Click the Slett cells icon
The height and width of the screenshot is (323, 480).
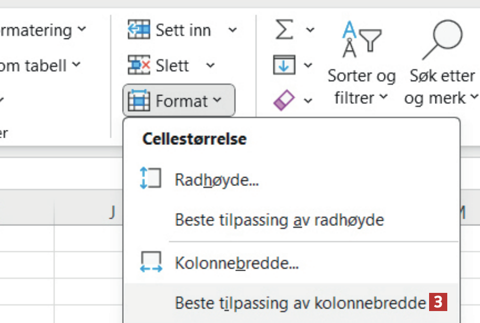coord(139,65)
